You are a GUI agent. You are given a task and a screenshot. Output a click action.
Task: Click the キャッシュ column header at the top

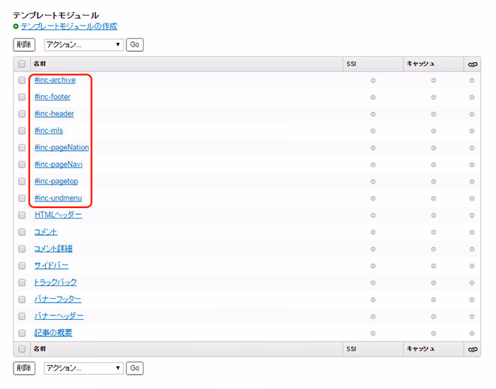(x=420, y=64)
